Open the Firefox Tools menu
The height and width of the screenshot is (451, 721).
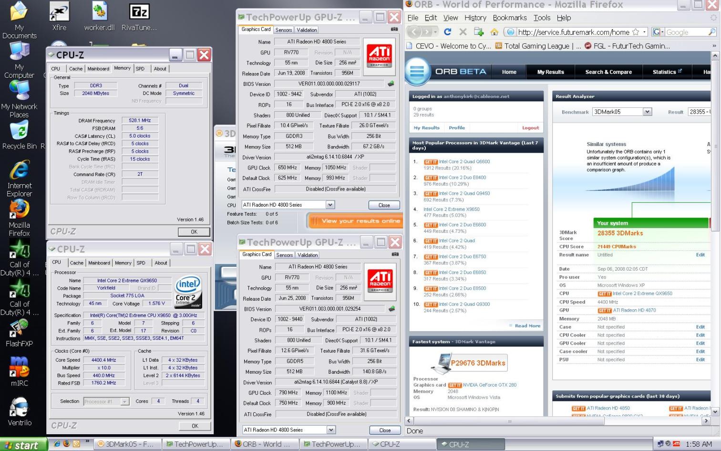coord(542,18)
